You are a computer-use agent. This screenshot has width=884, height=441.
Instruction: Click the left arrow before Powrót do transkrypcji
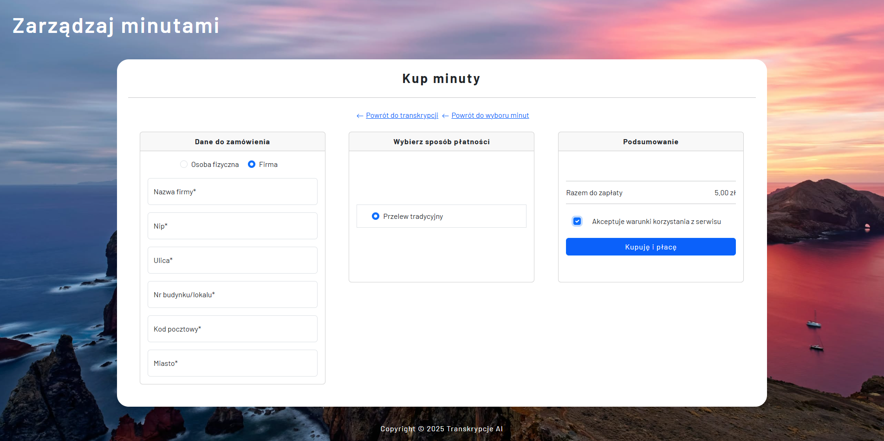[x=359, y=116]
